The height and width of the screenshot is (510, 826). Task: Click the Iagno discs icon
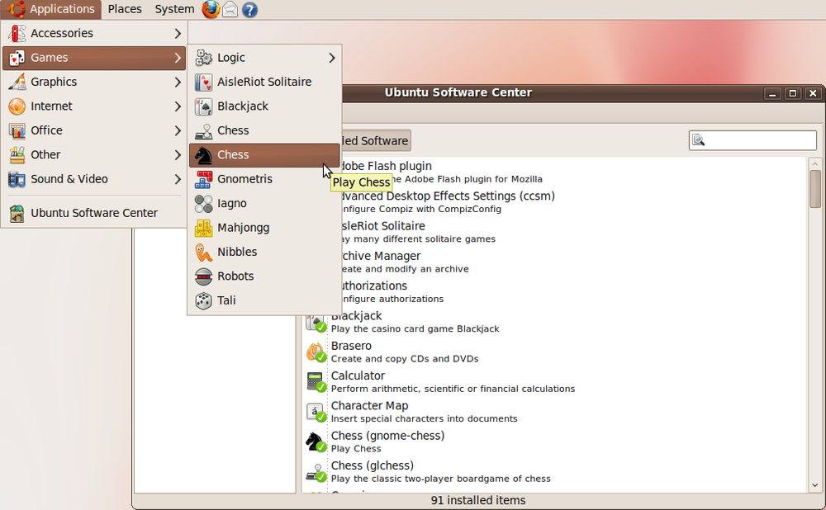coord(203,203)
